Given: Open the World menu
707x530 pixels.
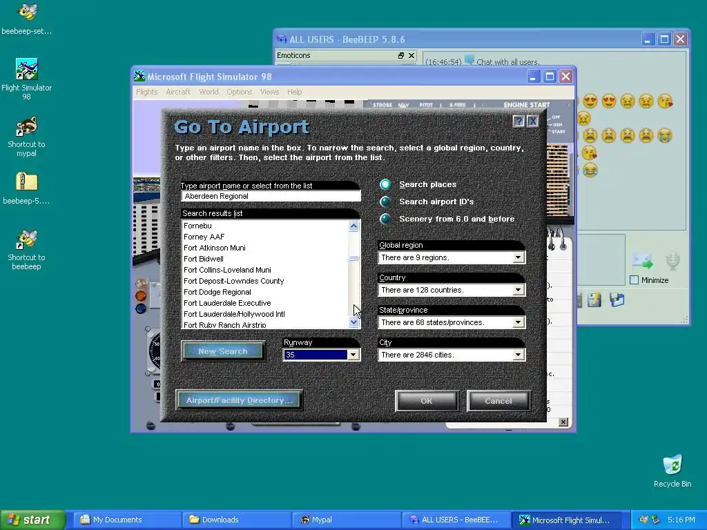Looking at the screenshot, I should pos(209,92).
